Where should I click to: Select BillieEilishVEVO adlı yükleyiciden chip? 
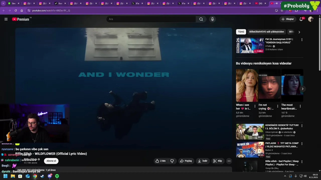click(267, 32)
